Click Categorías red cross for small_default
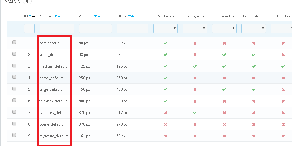 (x=195, y=55)
